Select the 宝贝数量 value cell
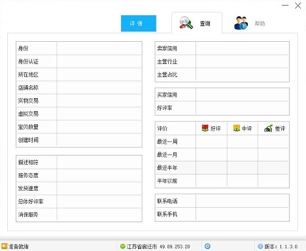Image resolution: width=306 pixels, height=251 pixels. [99, 127]
